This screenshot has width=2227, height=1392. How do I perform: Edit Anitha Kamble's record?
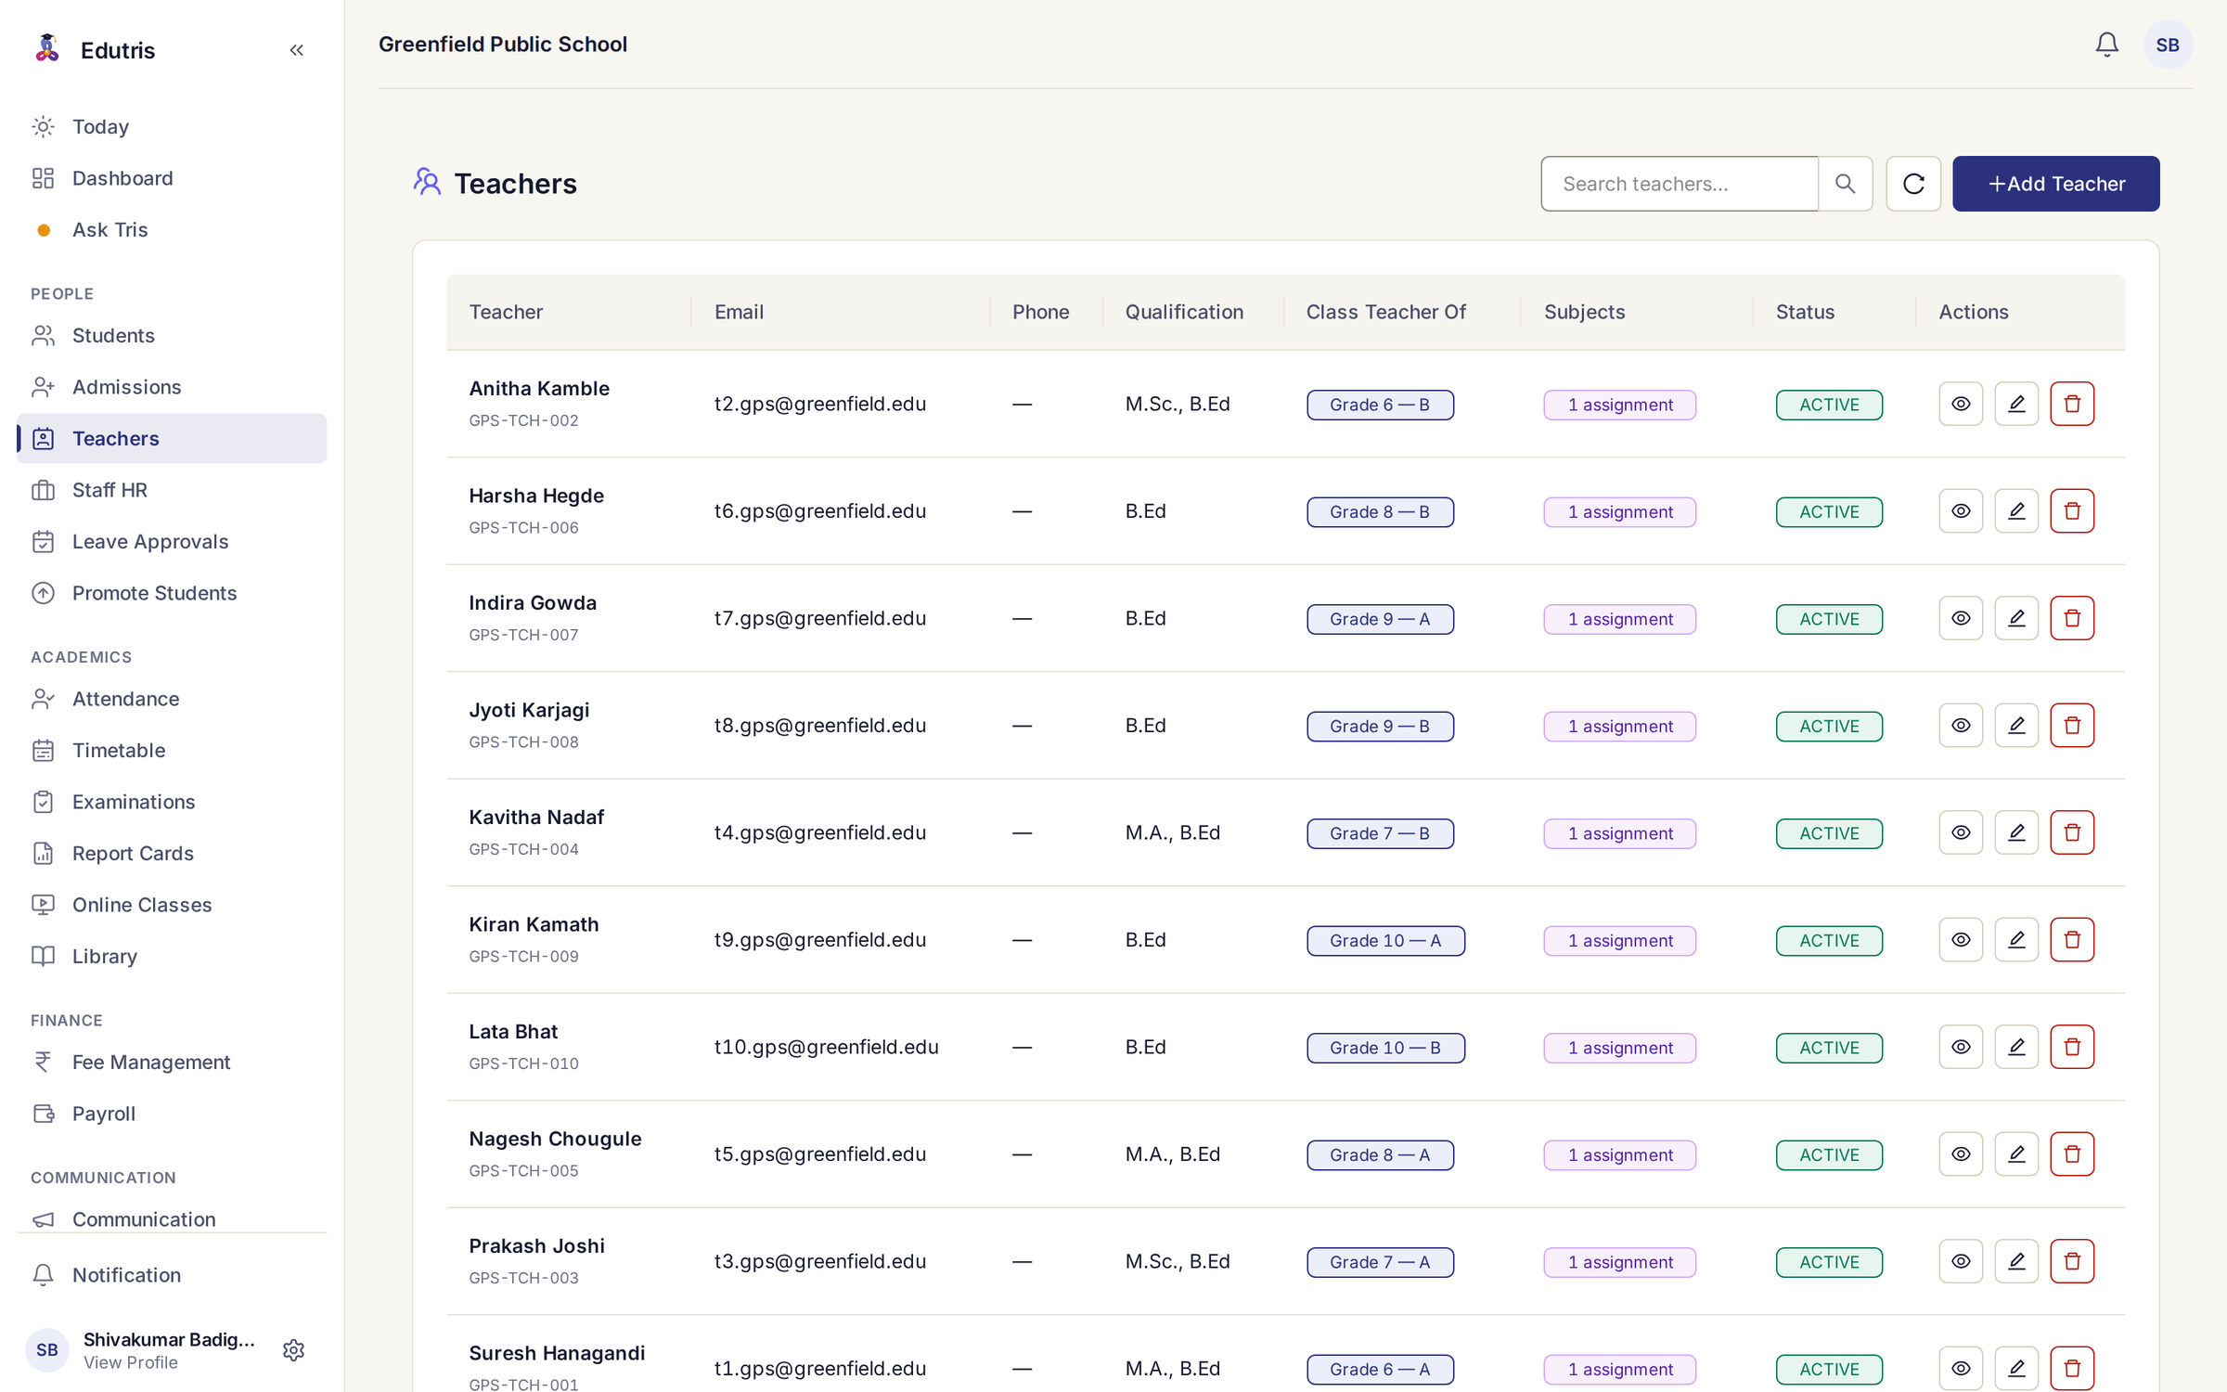pos(2015,404)
